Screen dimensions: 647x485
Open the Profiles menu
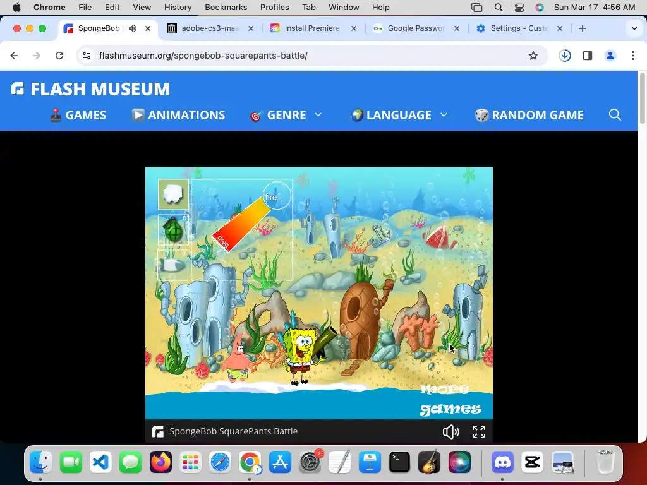(274, 7)
